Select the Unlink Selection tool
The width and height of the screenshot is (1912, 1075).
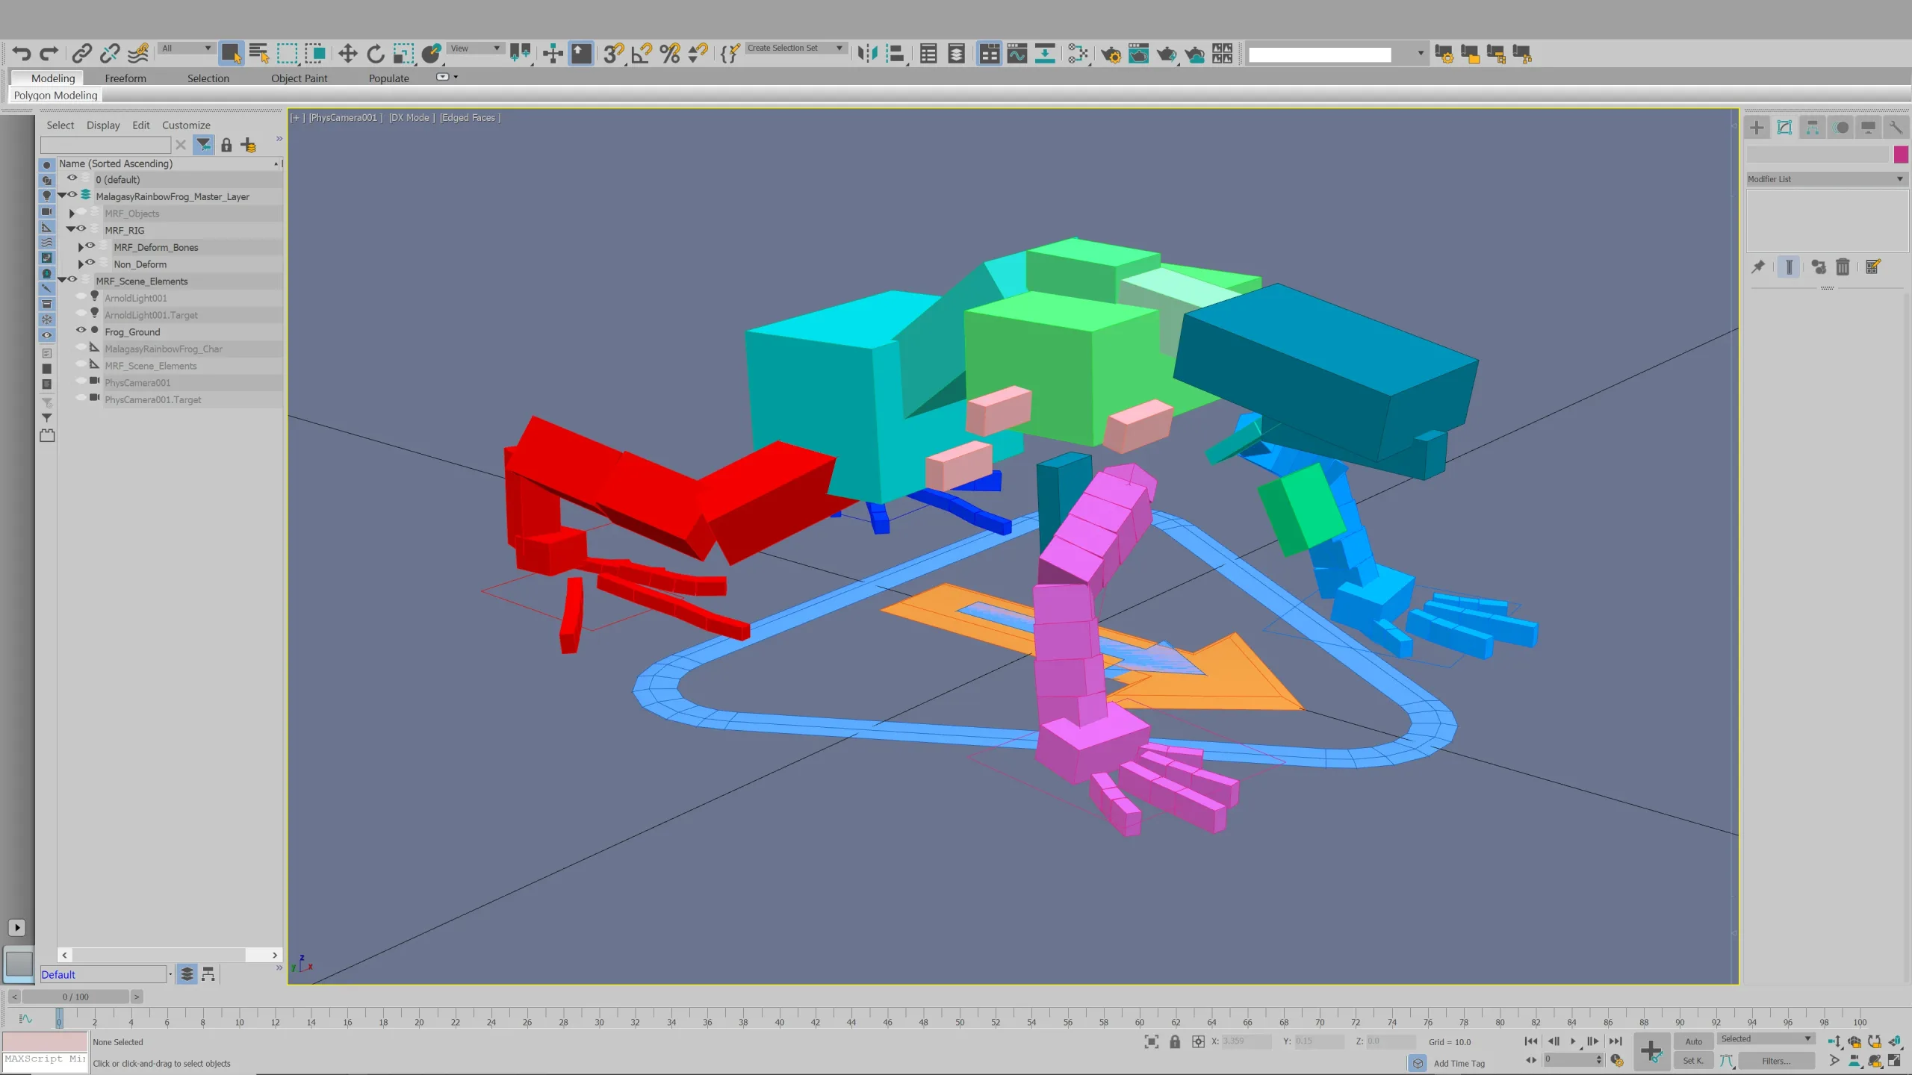tap(110, 54)
